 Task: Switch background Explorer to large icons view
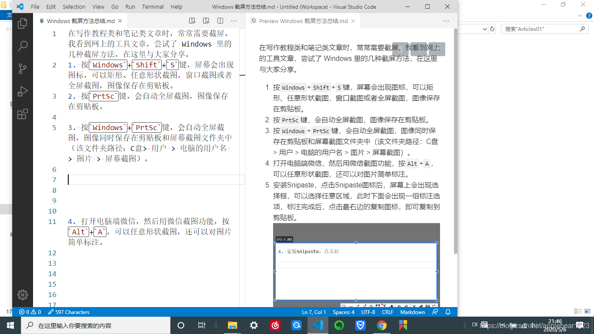pos(587,311)
